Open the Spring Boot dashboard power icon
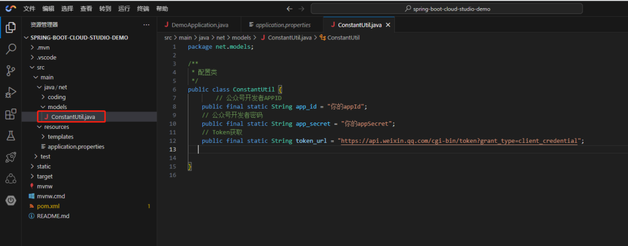This screenshot has height=246, width=628. tap(11, 201)
